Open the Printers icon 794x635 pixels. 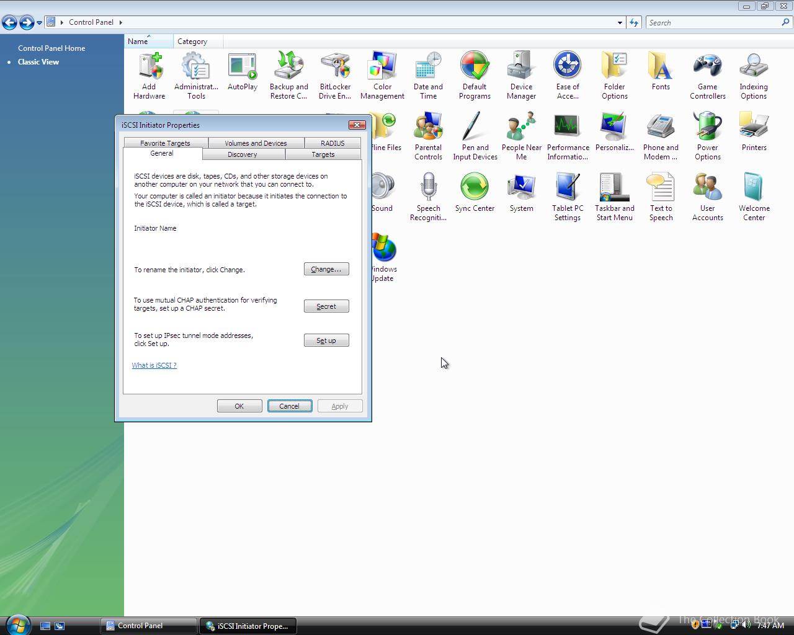[754, 132]
